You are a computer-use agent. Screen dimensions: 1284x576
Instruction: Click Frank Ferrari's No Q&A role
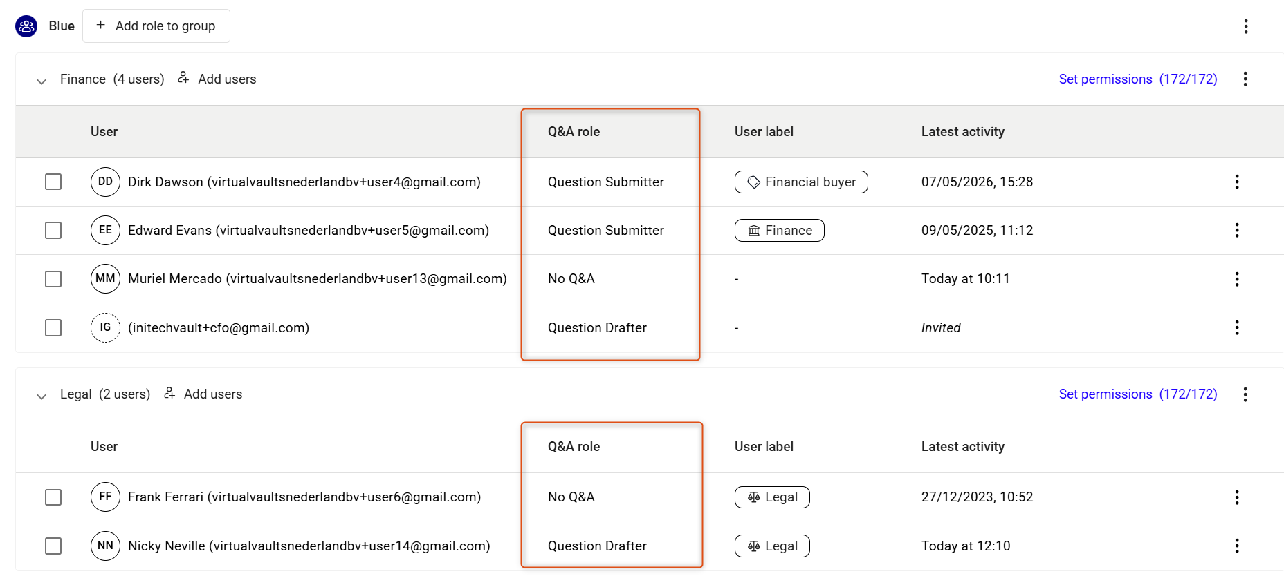571,497
